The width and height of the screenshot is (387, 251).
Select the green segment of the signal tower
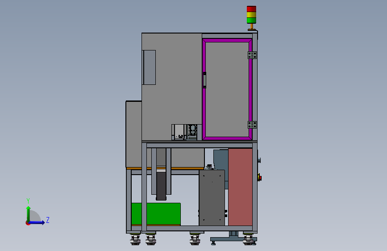[251, 21]
